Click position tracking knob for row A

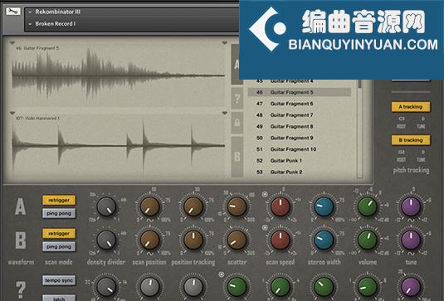(193, 206)
